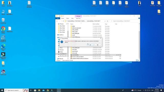Select the Mobile Software Solutions shortcut
This screenshot has width=164, height=92.
pyautogui.click(x=80, y=59)
